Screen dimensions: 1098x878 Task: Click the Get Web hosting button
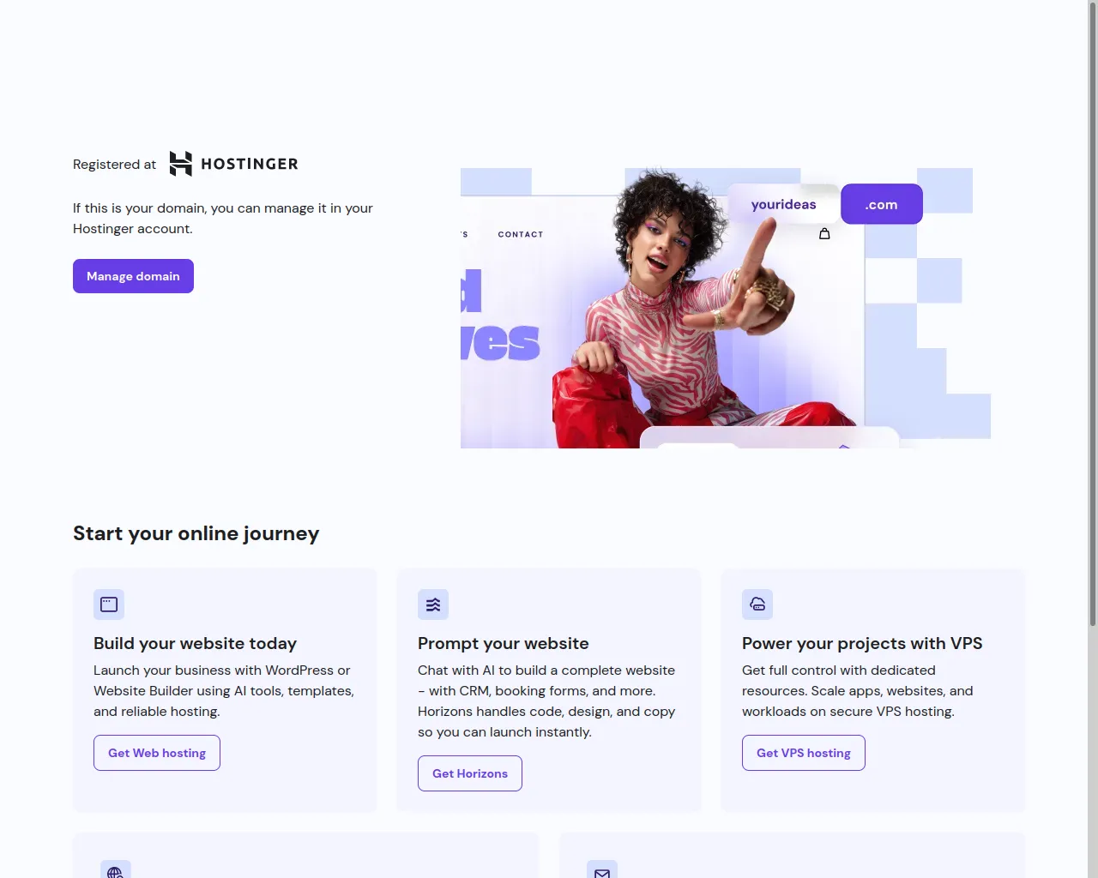point(157,753)
